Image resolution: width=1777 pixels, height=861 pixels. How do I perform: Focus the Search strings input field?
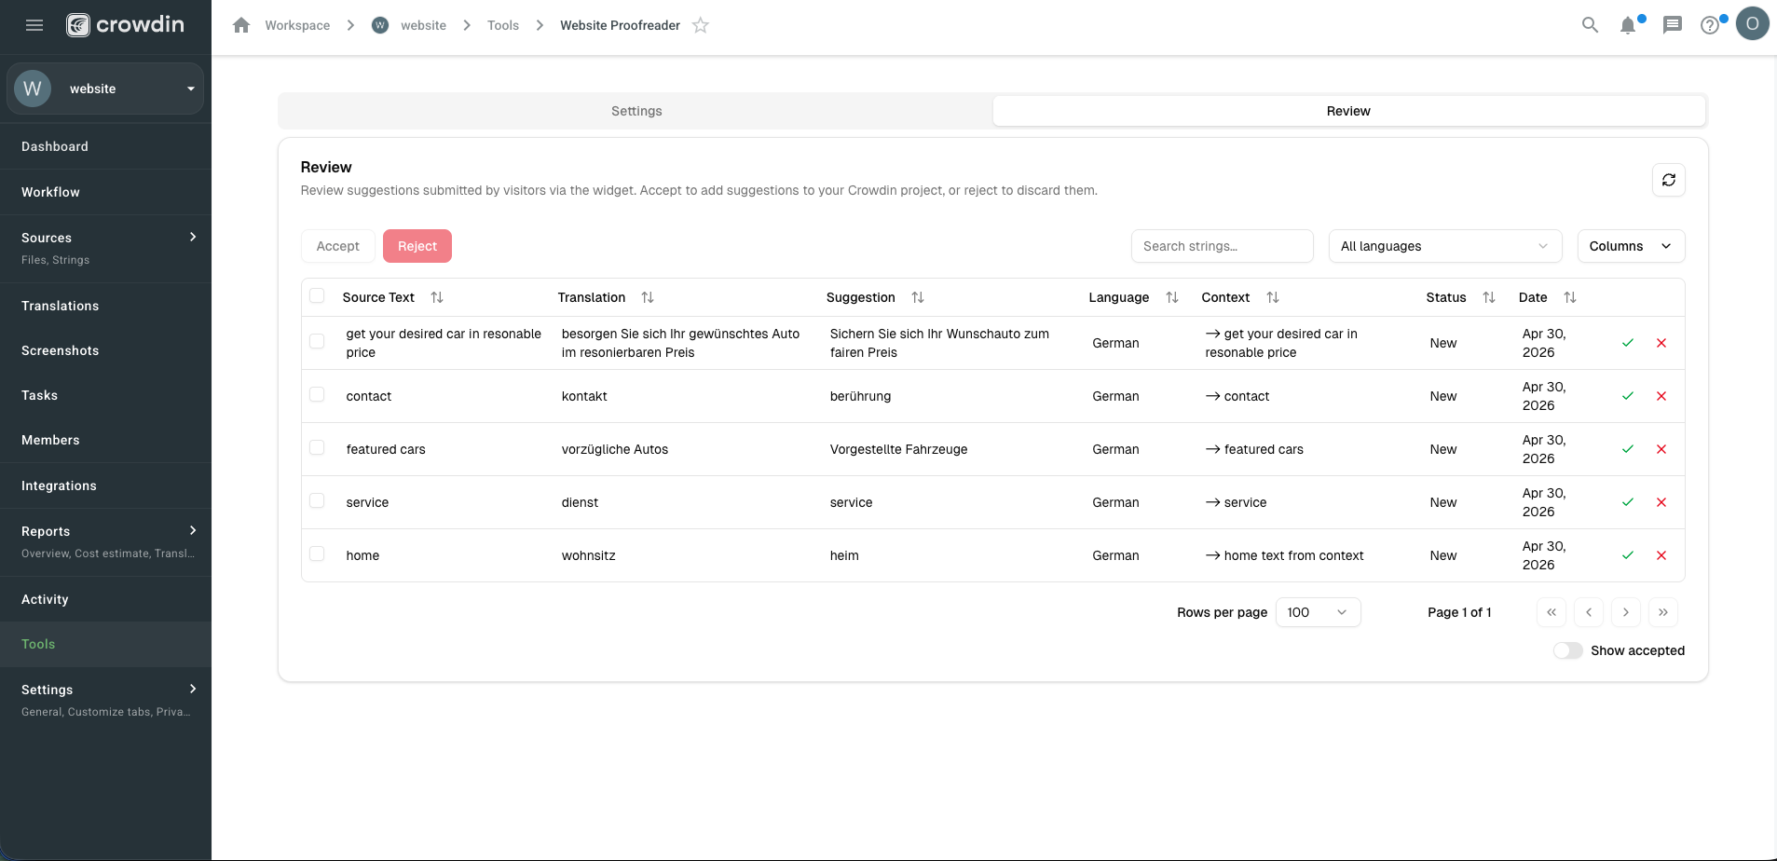point(1222,246)
